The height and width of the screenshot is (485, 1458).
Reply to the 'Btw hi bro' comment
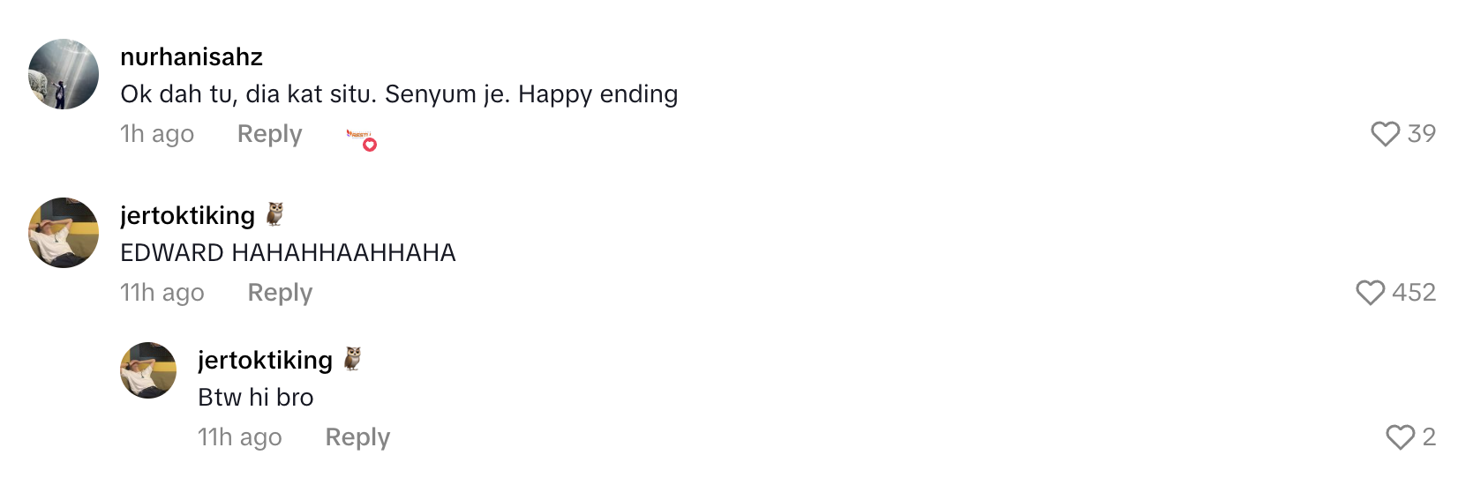click(x=357, y=437)
